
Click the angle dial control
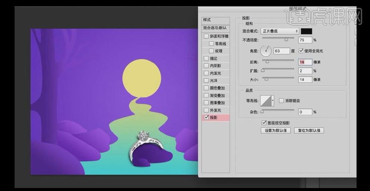[x=266, y=50]
